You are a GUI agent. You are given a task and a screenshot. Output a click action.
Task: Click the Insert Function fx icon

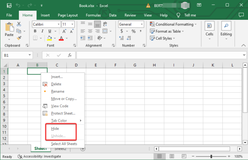tap(70, 55)
